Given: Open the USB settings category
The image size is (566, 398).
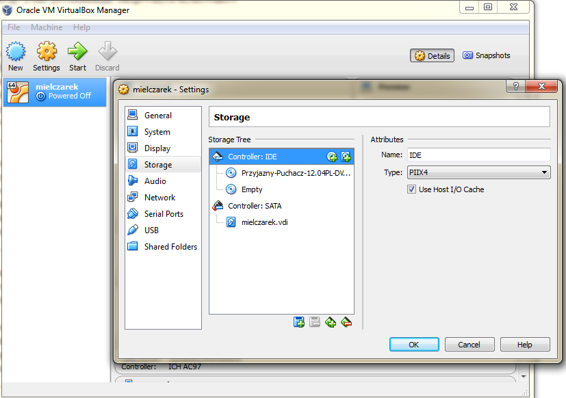Looking at the screenshot, I should 163,230.
